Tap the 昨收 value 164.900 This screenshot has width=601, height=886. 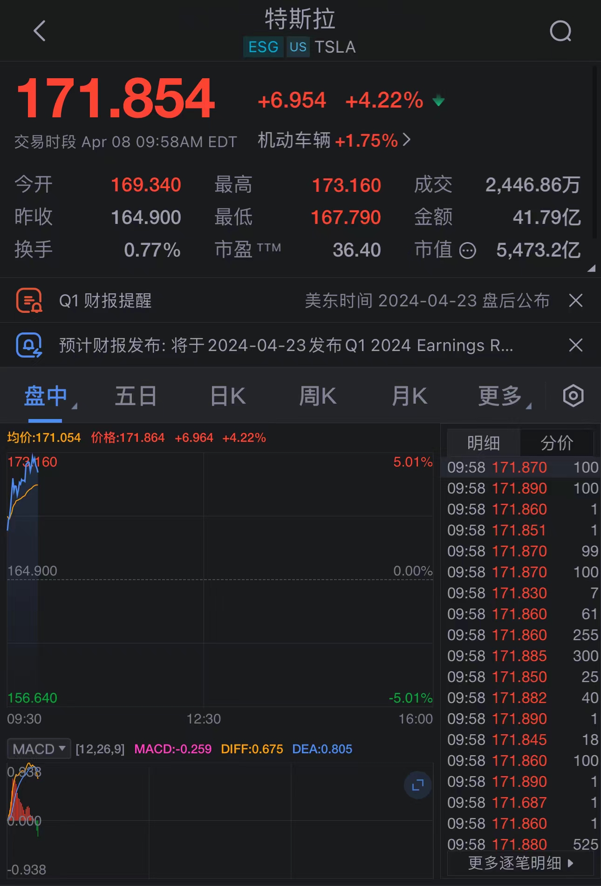(146, 217)
